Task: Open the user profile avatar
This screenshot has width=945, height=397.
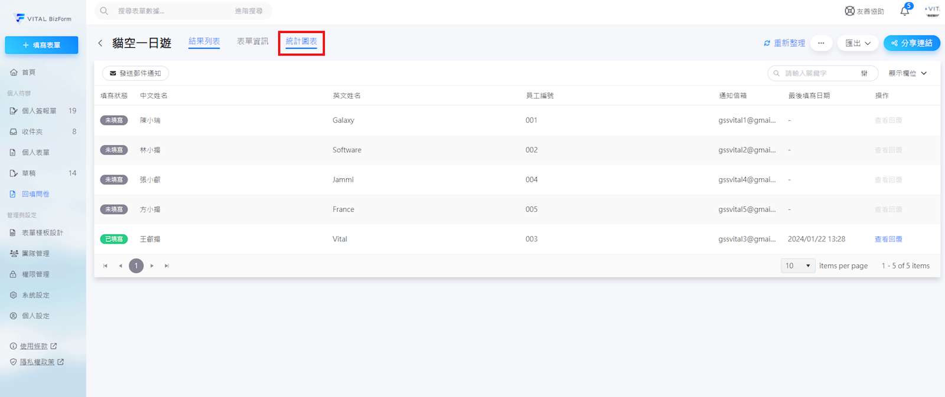Action: click(933, 11)
